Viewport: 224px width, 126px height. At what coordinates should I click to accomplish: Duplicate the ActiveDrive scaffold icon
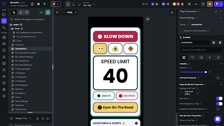point(213,42)
